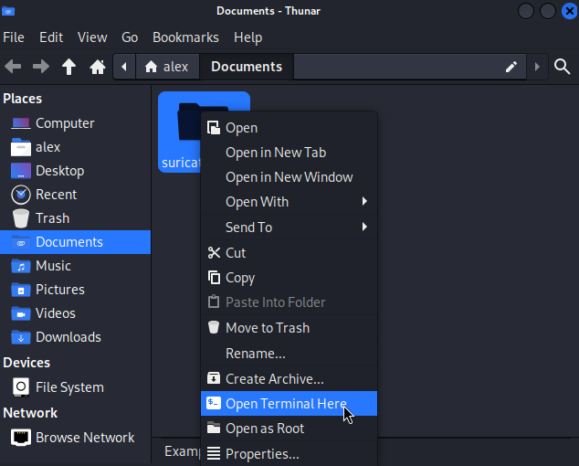
Task: Choose Open in New Tab
Action: click(289, 153)
